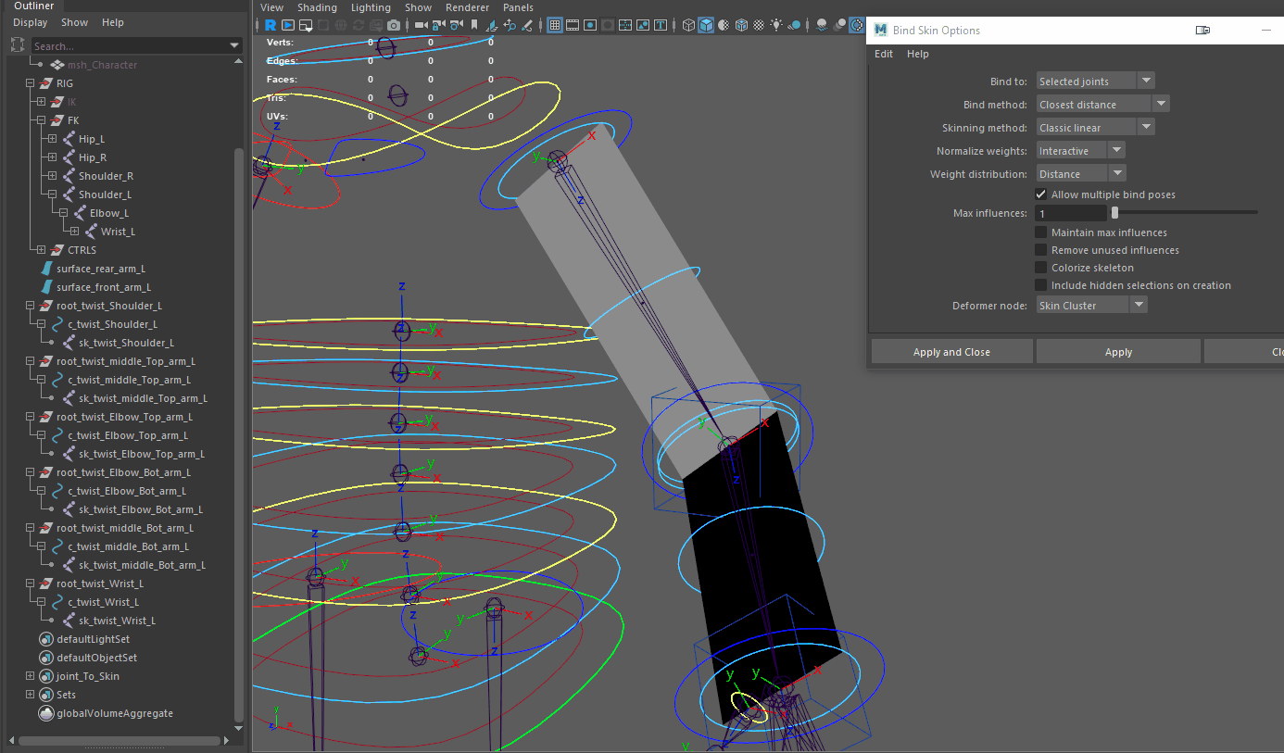Toggle the Film Gate icon
Viewport: 1284px width, 753px height.
click(573, 25)
